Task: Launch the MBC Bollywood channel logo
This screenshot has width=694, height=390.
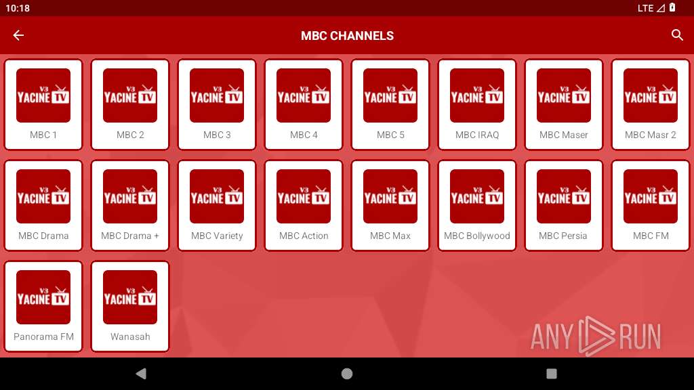Action: click(x=477, y=196)
